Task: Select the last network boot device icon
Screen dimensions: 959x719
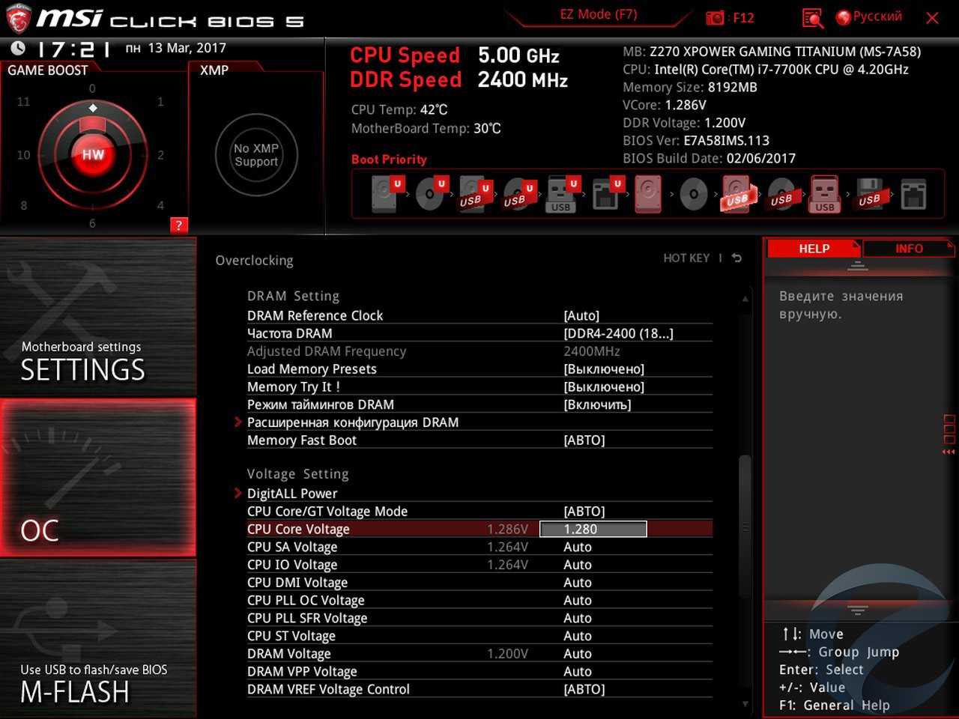Action: coord(913,195)
